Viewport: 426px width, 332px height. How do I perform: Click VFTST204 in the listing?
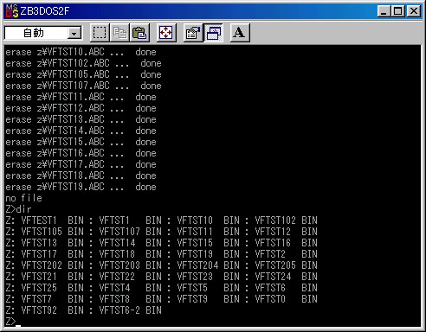click(x=197, y=265)
